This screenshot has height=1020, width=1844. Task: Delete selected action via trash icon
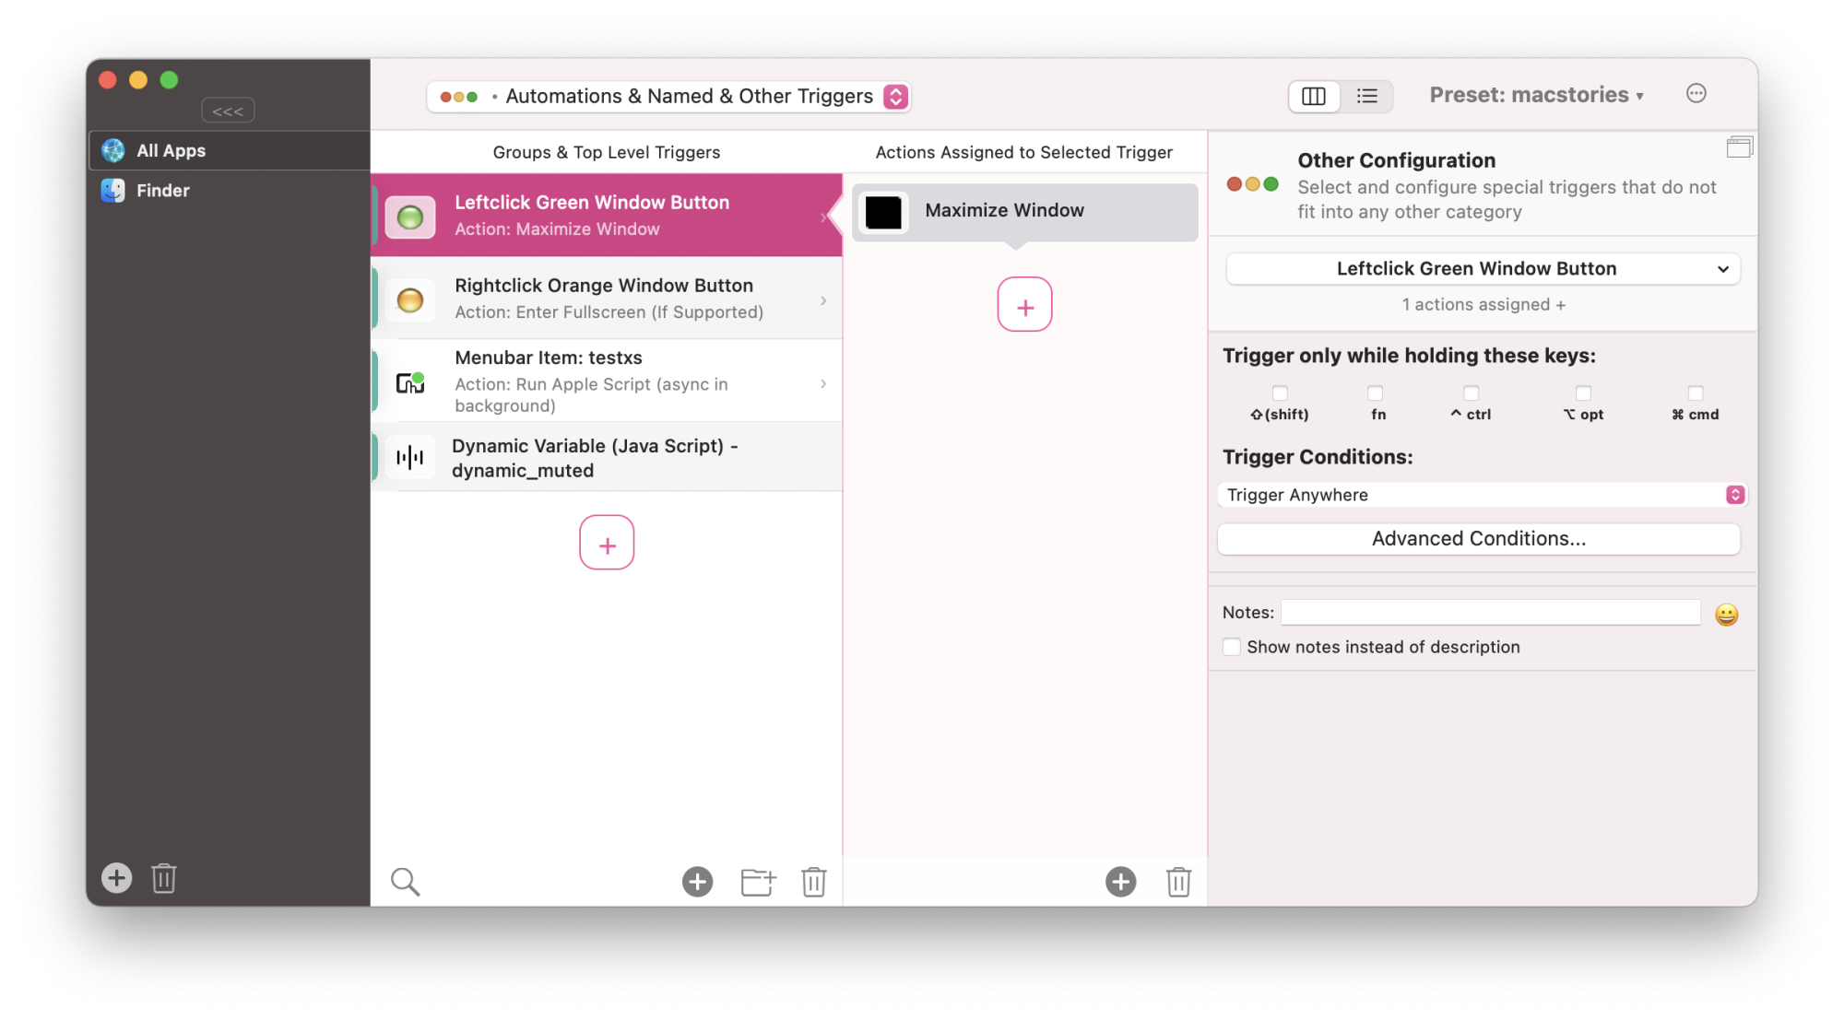click(1178, 882)
